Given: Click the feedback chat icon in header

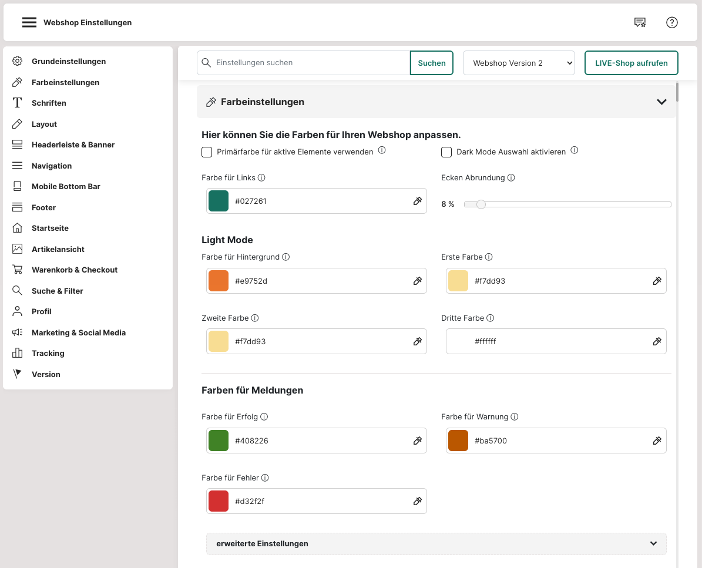Looking at the screenshot, I should [x=640, y=22].
